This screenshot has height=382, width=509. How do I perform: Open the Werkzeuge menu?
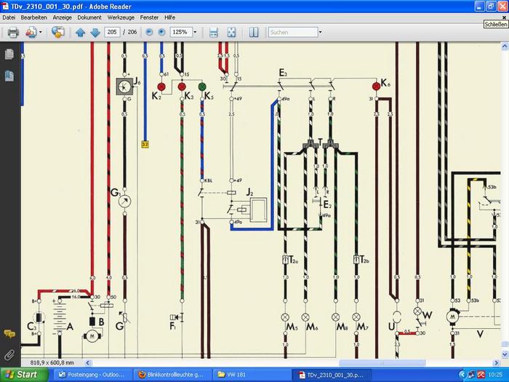tap(121, 17)
